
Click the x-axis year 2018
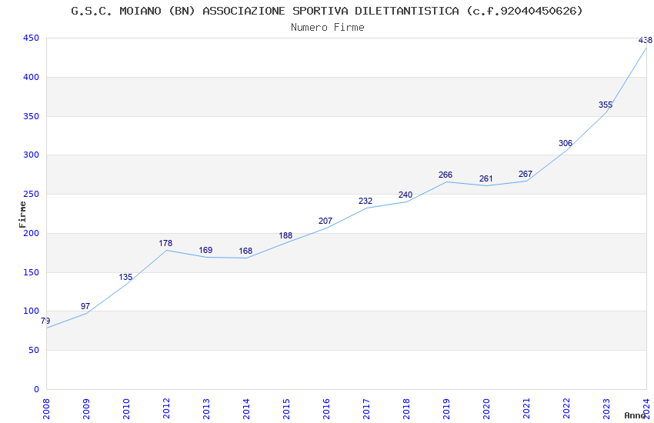pos(406,408)
